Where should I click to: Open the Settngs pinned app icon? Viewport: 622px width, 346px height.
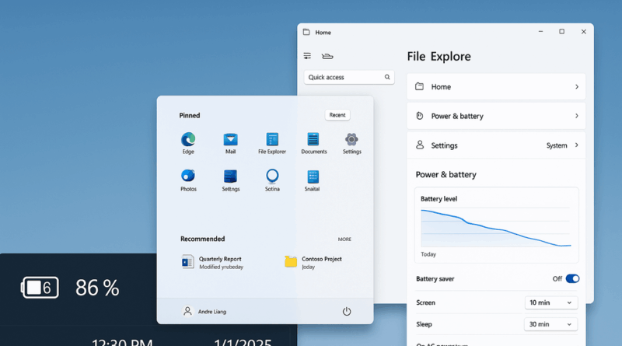[230, 176]
